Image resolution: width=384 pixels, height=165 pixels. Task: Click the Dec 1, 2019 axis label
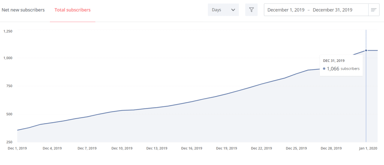(17, 148)
